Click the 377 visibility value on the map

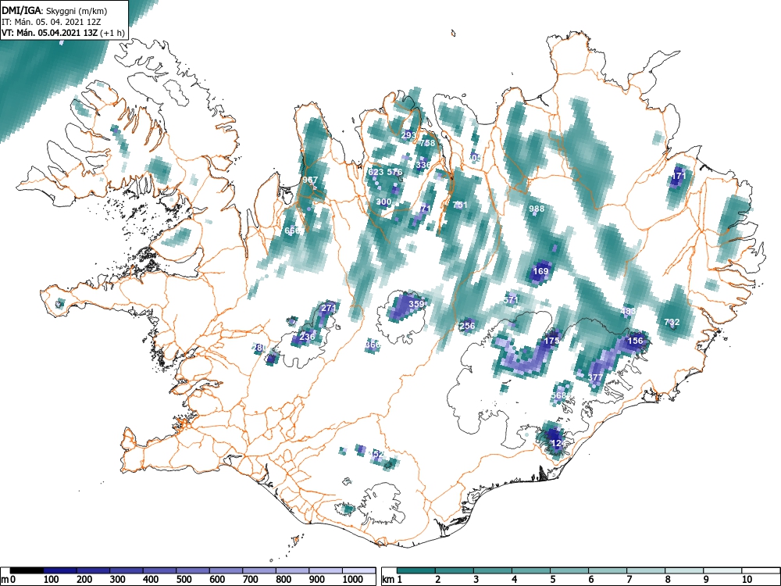(x=595, y=377)
